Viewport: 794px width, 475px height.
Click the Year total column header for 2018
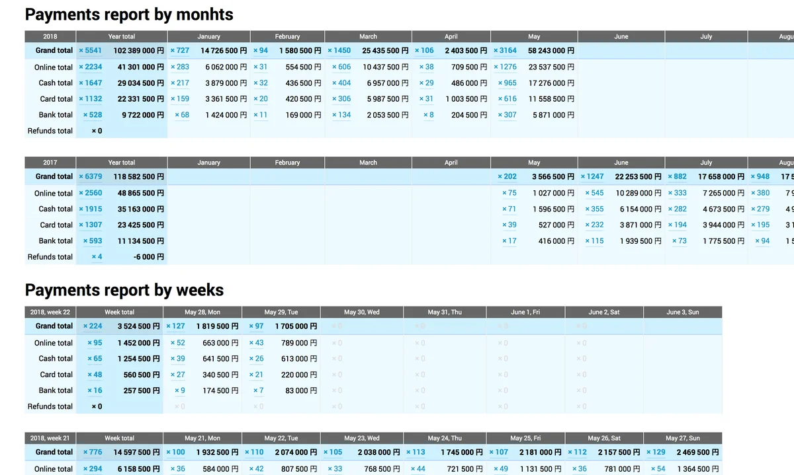pos(122,36)
